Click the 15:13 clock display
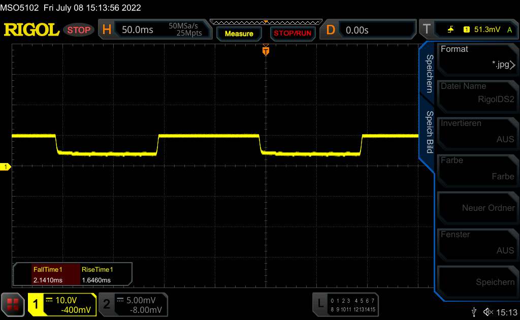 (507, 312)
